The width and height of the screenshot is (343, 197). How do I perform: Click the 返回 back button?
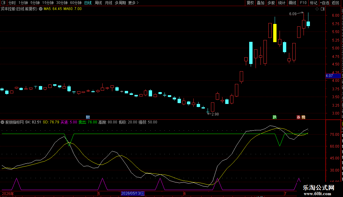click(x=335, y=3)
